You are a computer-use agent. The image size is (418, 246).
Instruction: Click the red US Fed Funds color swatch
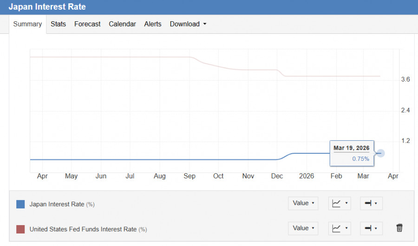coord(20,229)
